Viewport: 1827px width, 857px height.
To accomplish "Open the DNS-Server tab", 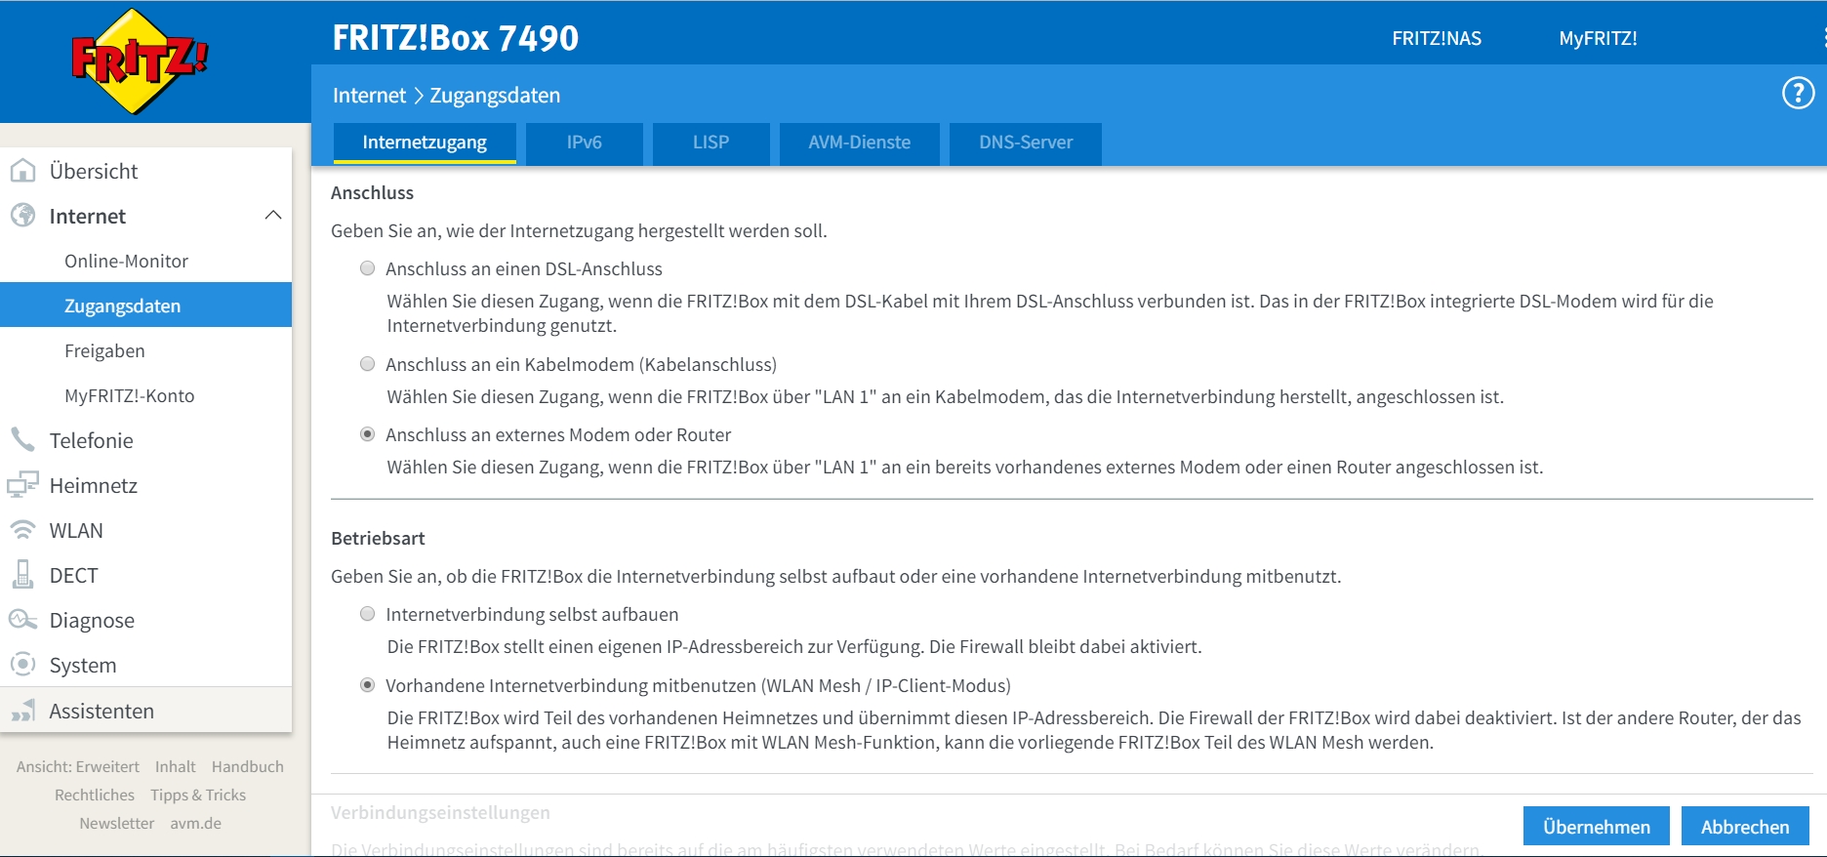I will (1026, 143).
